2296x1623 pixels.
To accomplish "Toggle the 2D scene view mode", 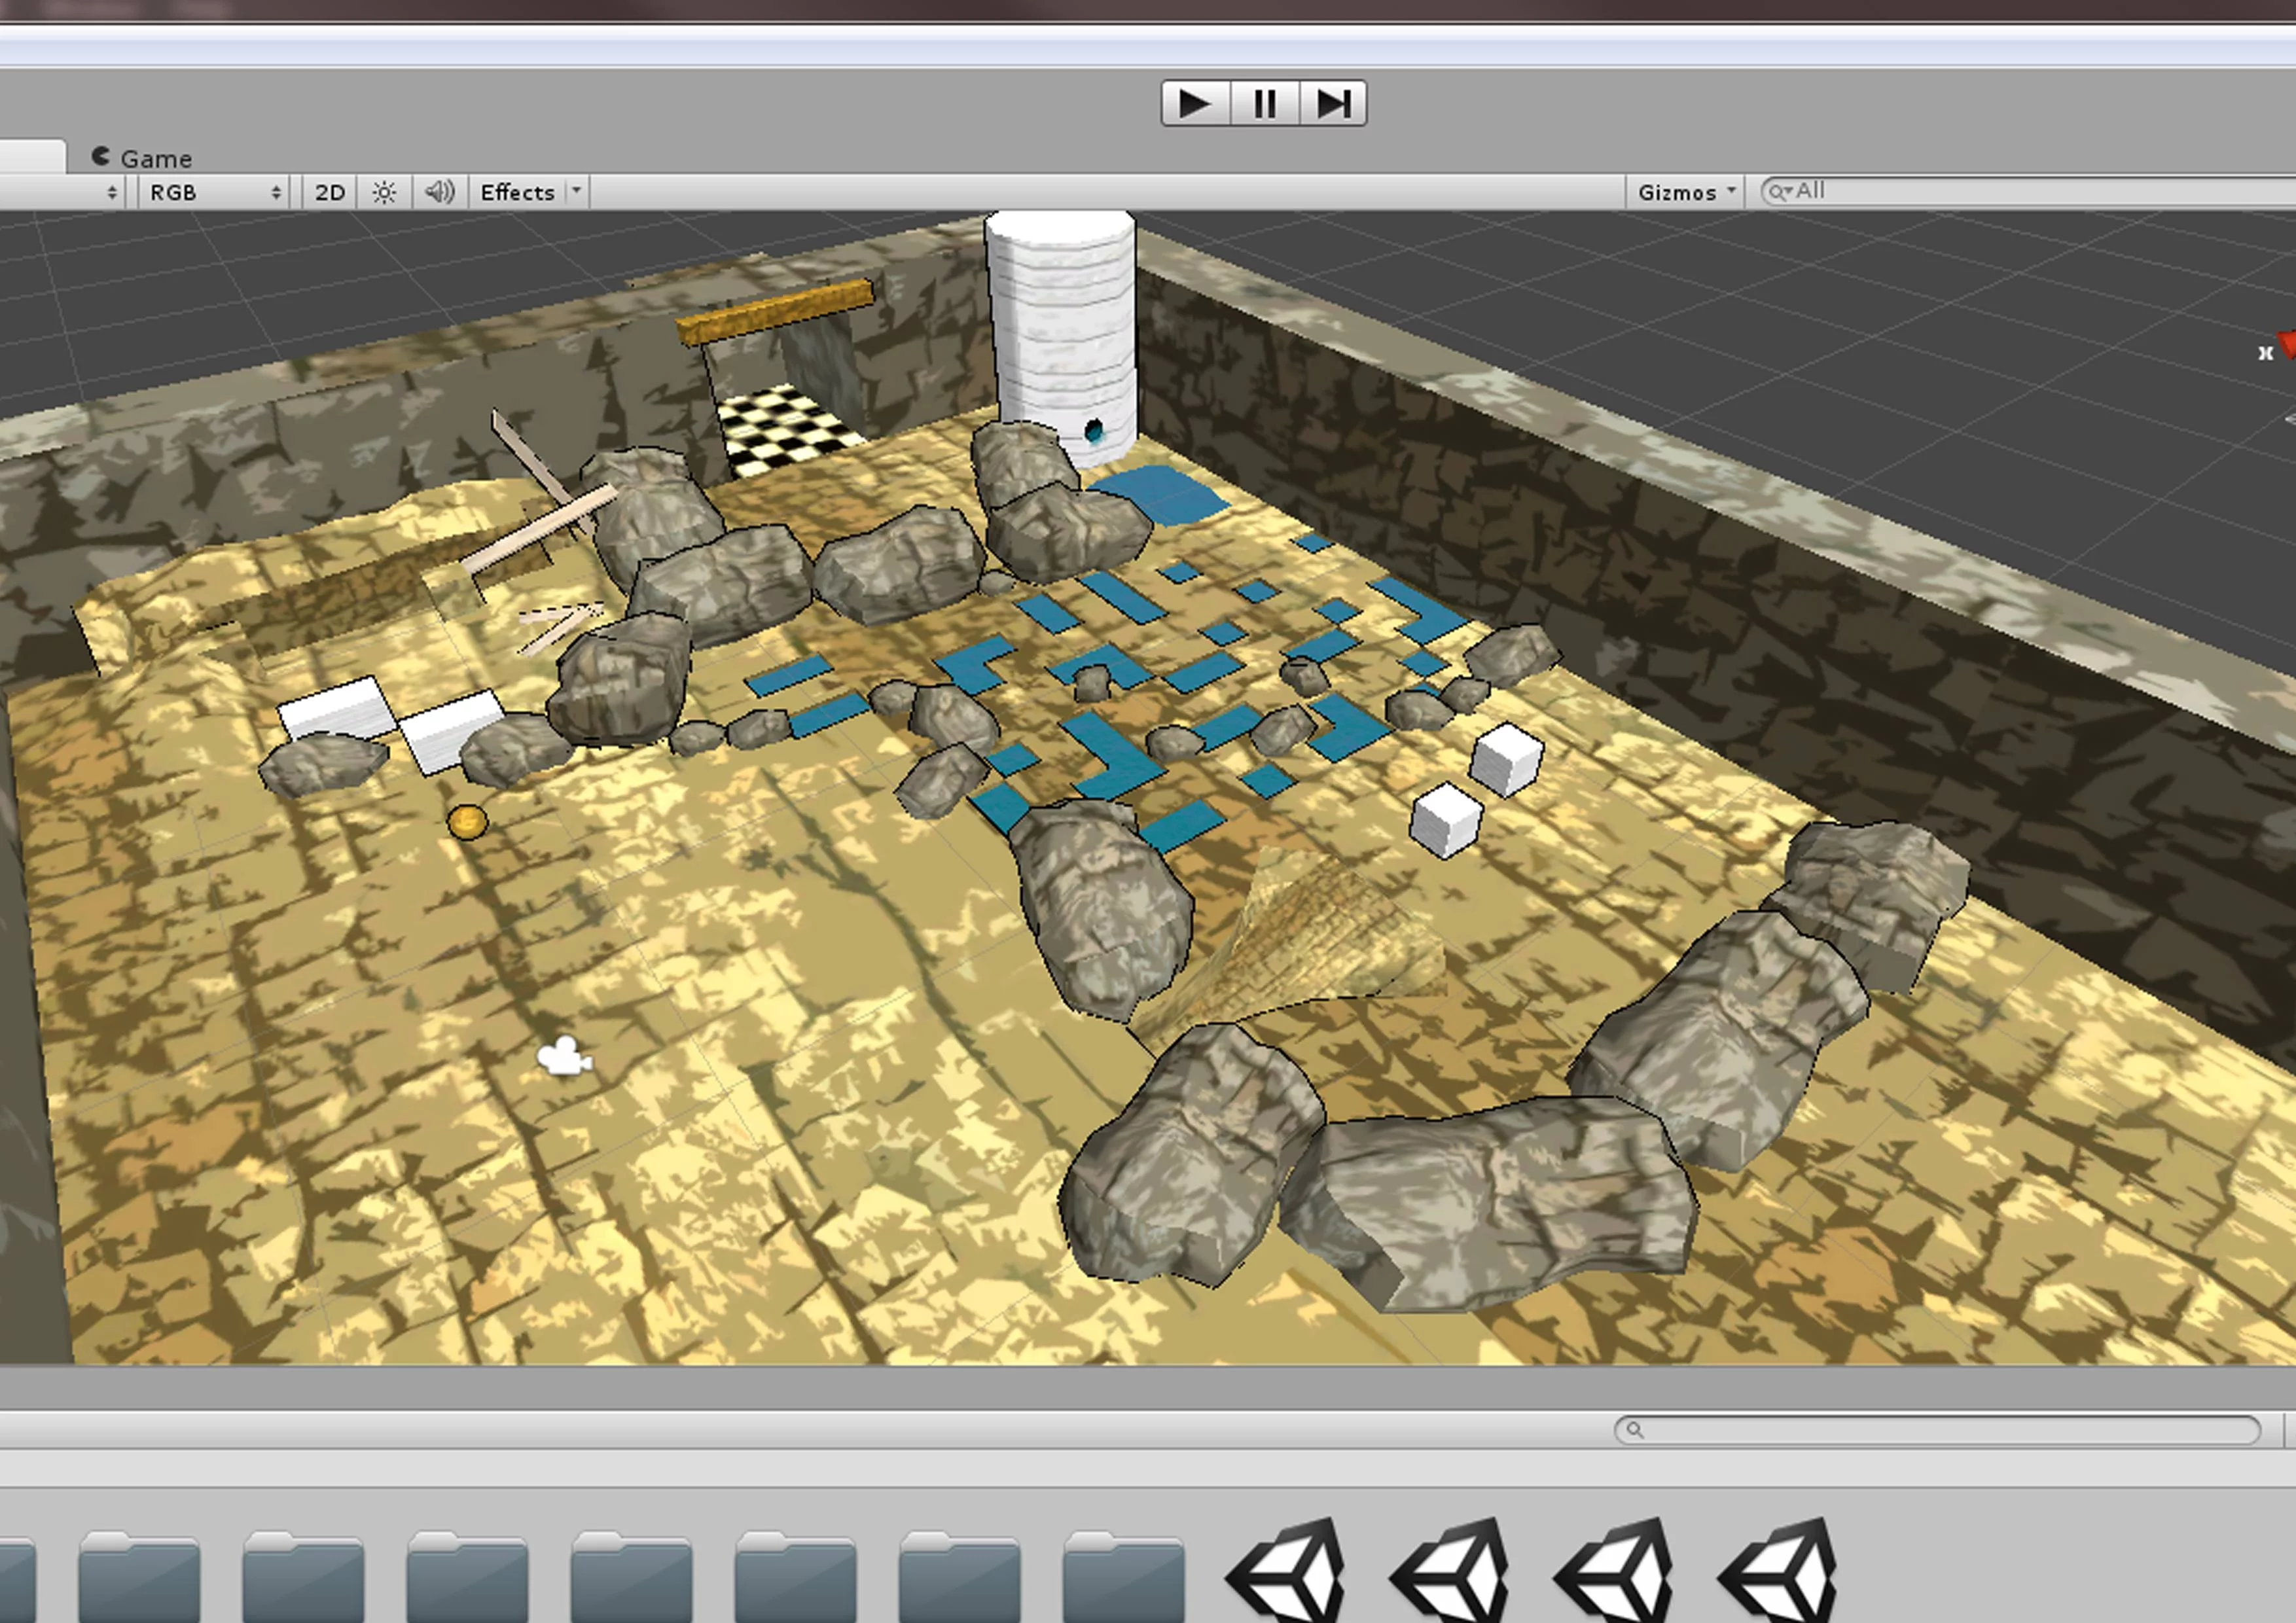I will tap(330, 192).
